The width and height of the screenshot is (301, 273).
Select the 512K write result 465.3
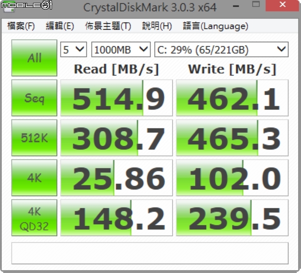tap(232, 138)
